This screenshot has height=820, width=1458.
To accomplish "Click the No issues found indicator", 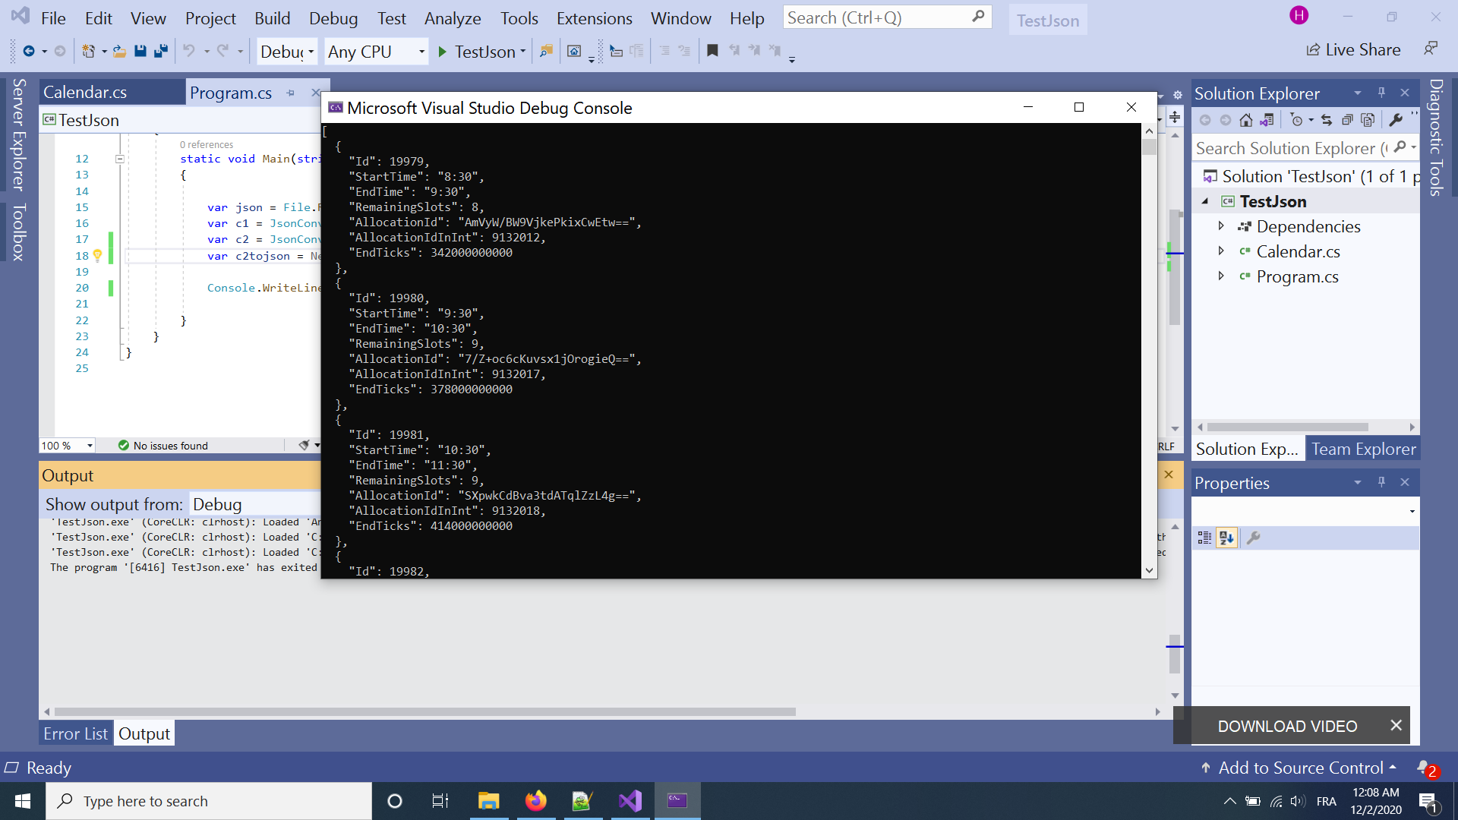I will [163, 446].
